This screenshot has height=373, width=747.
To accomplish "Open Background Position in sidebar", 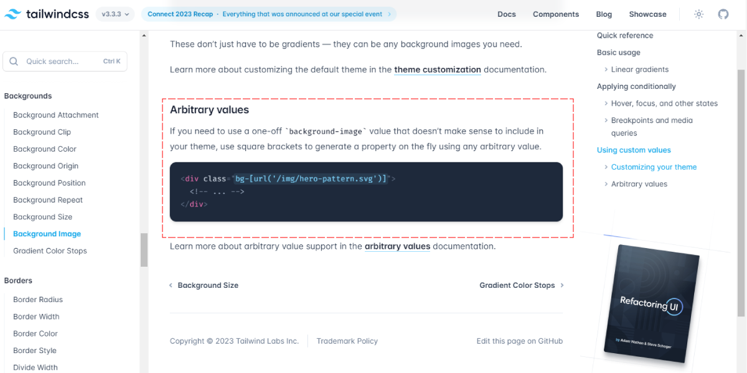I will click(49, 183).
